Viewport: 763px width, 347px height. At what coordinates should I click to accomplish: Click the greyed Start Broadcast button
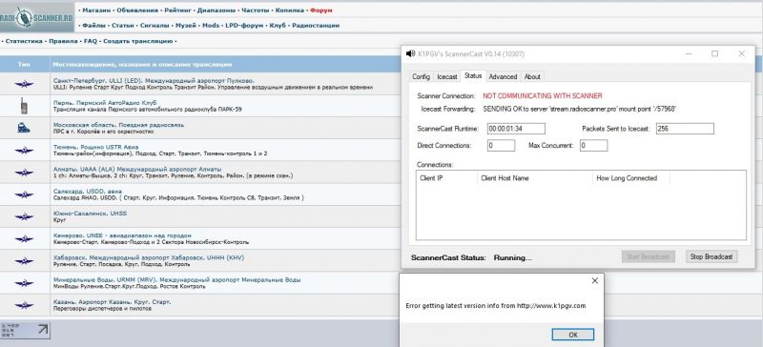(x=649, y=256)
